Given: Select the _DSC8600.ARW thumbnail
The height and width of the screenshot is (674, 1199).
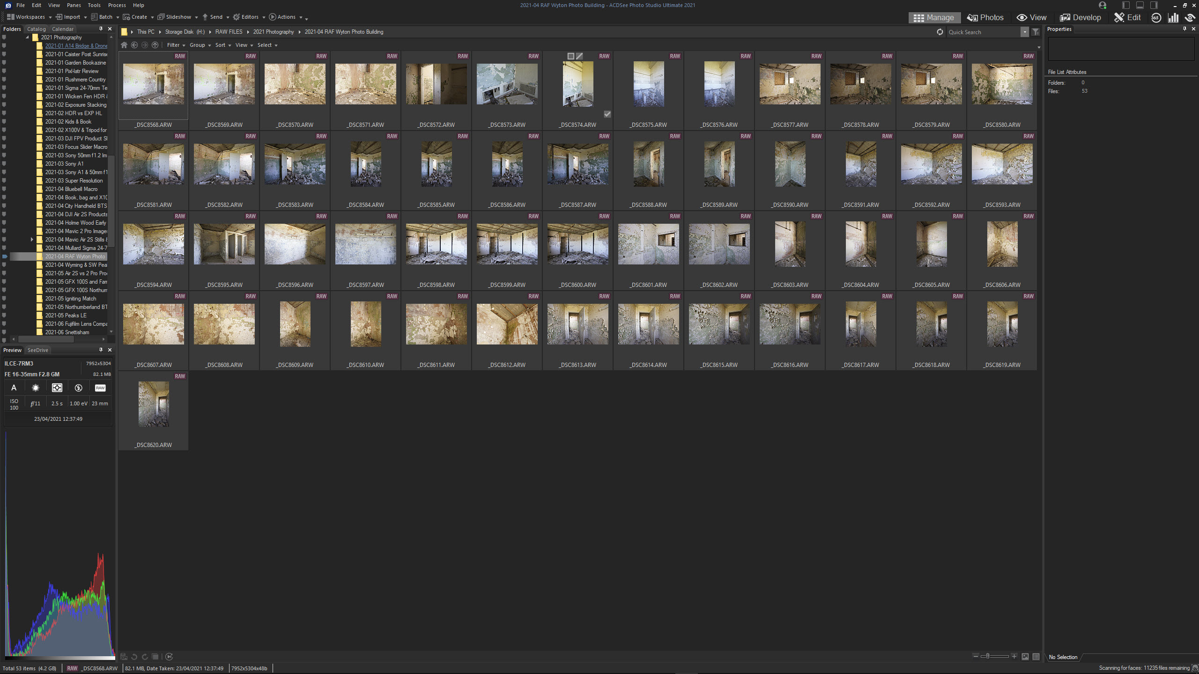Looking at the screenshot, I should point(577,244).
